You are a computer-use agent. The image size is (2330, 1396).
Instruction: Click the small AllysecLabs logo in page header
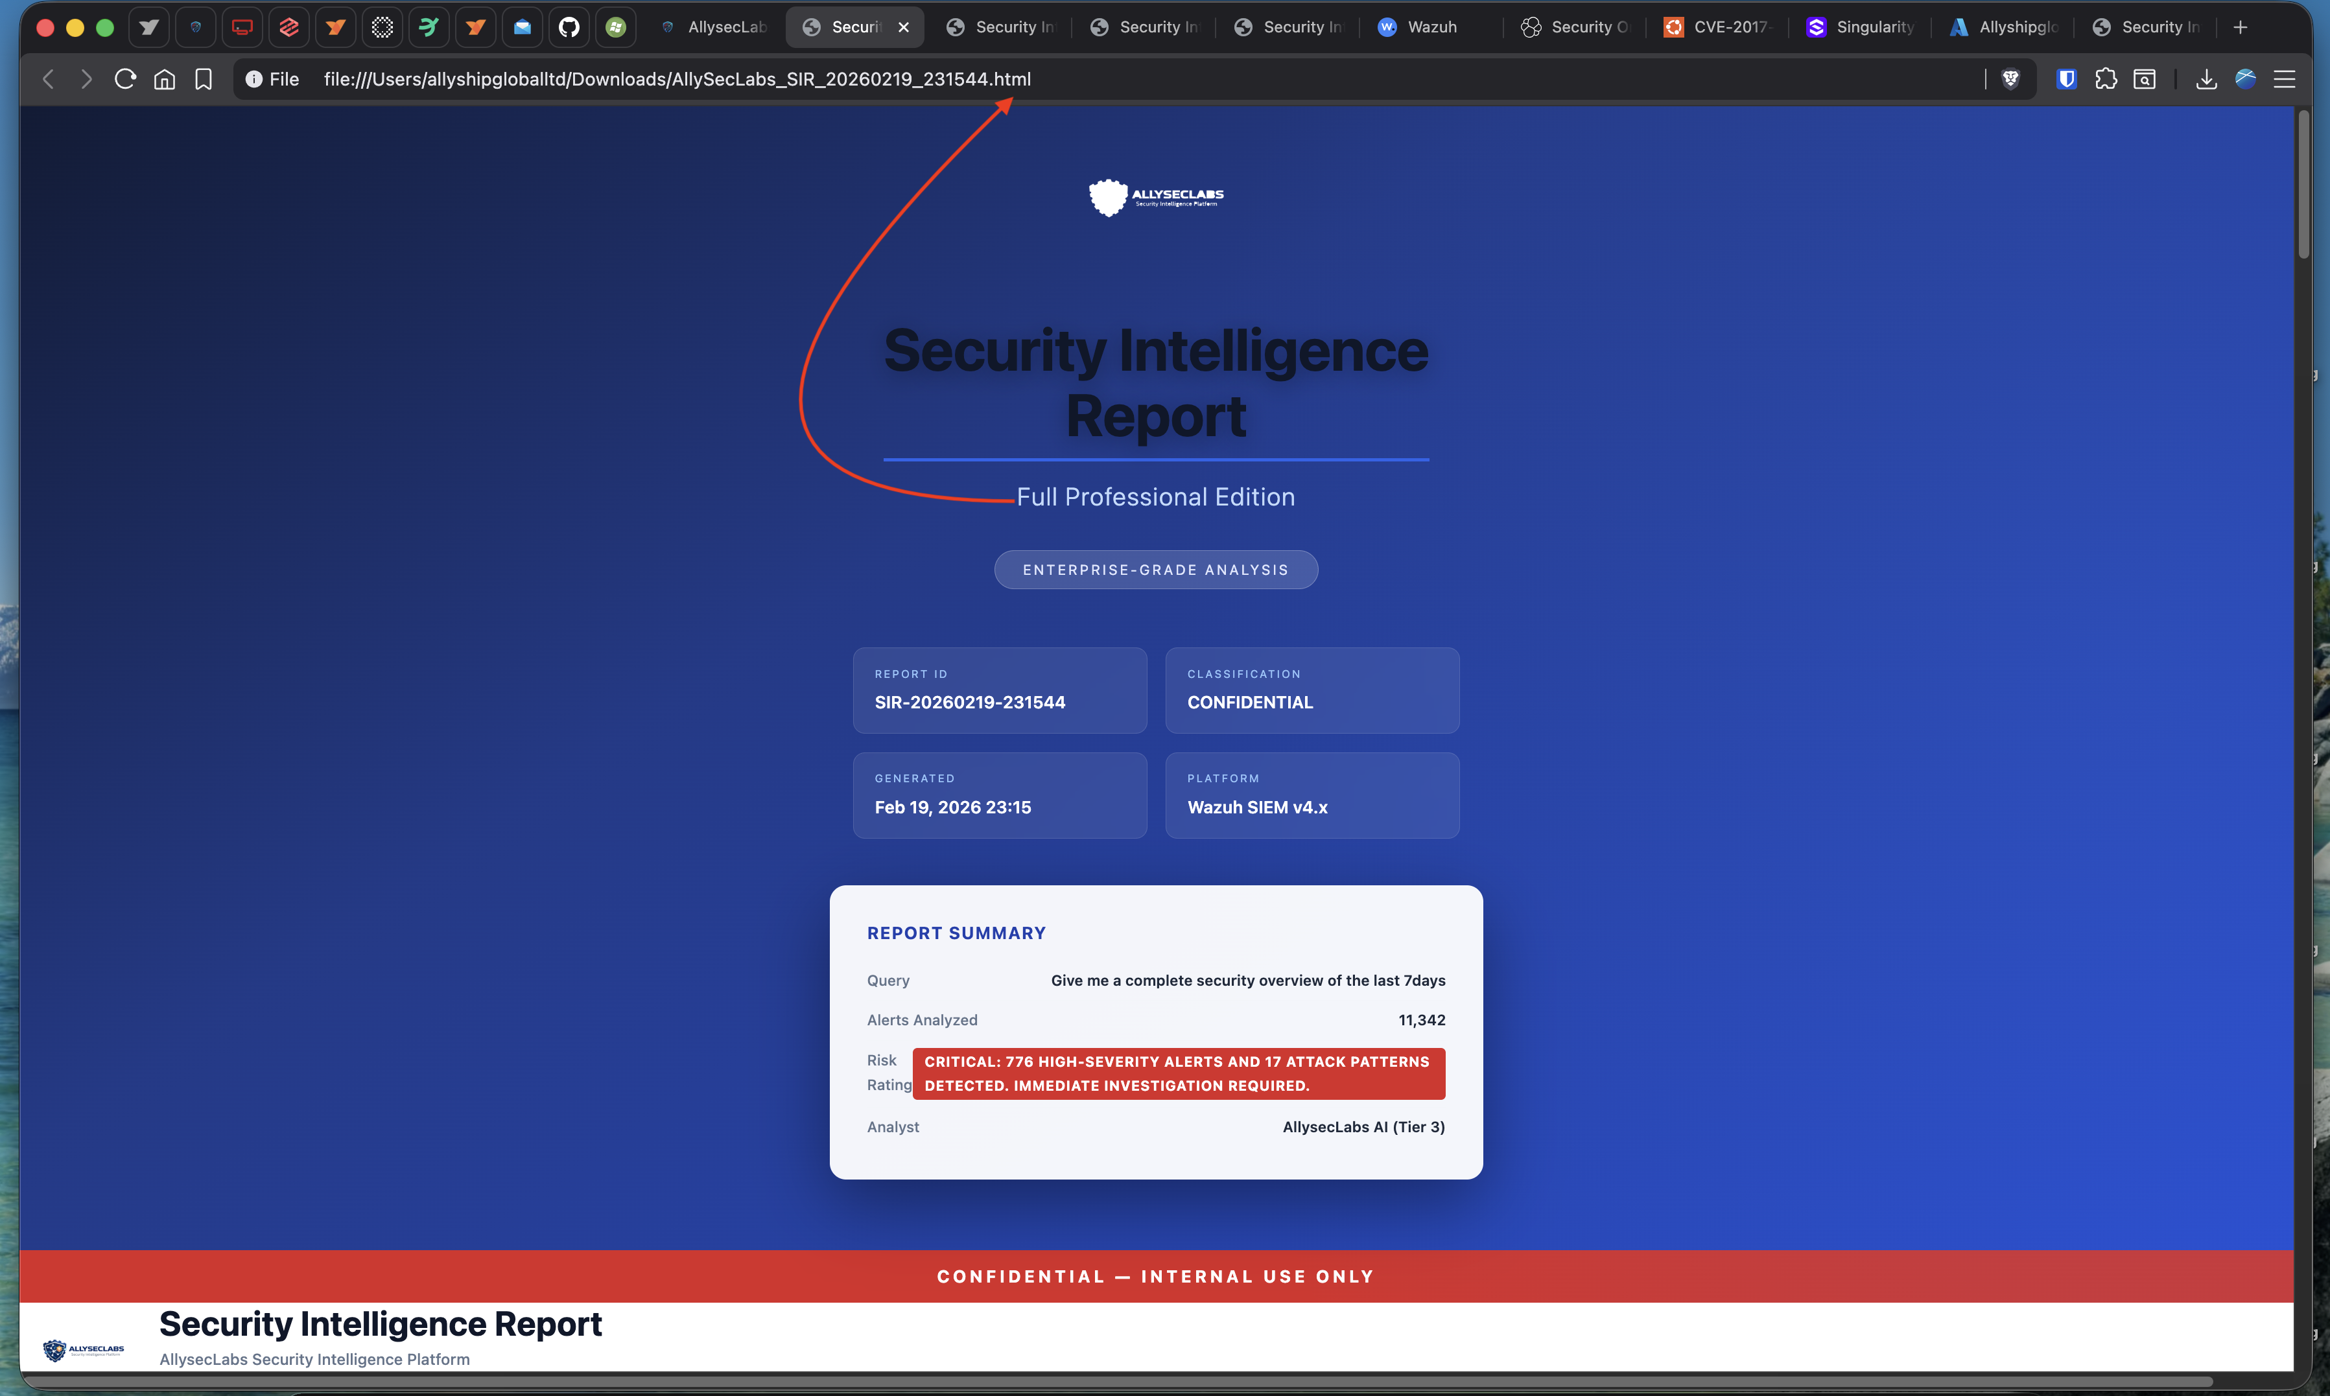(84, 1350)
